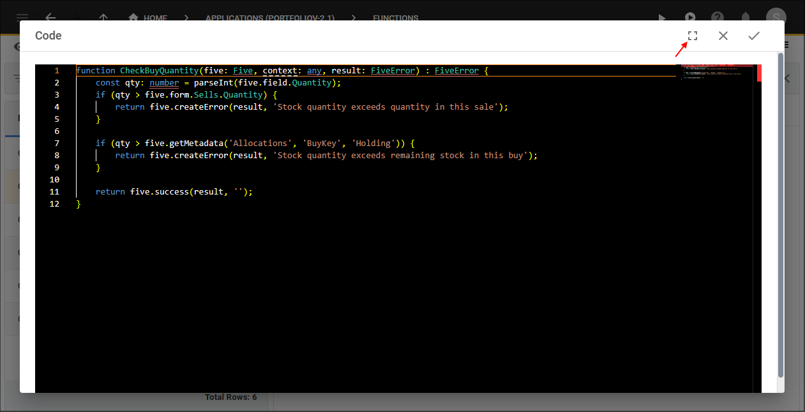The image size is (805, 412).
Task: Open the HOME breadcrumb link
Action: click(x=155, y=18)
